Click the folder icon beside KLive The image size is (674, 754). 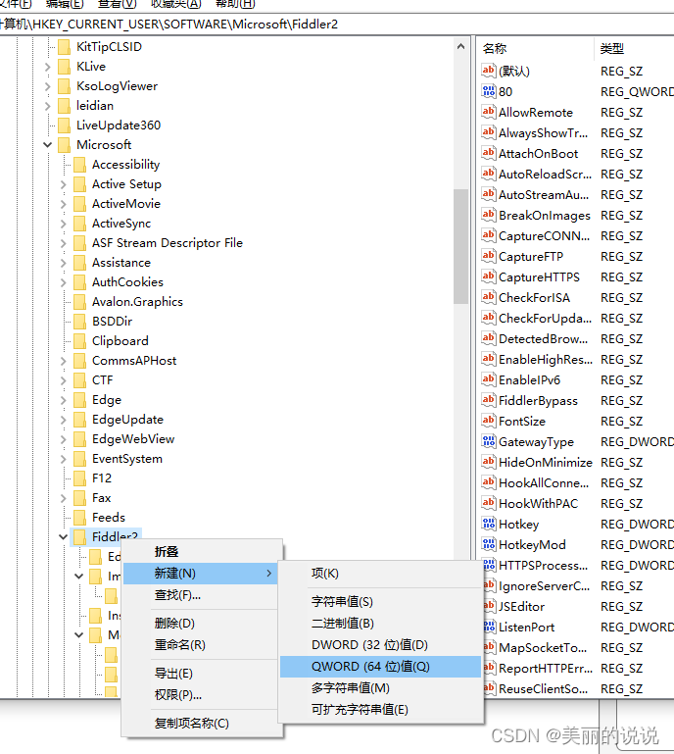click(64, 67)
